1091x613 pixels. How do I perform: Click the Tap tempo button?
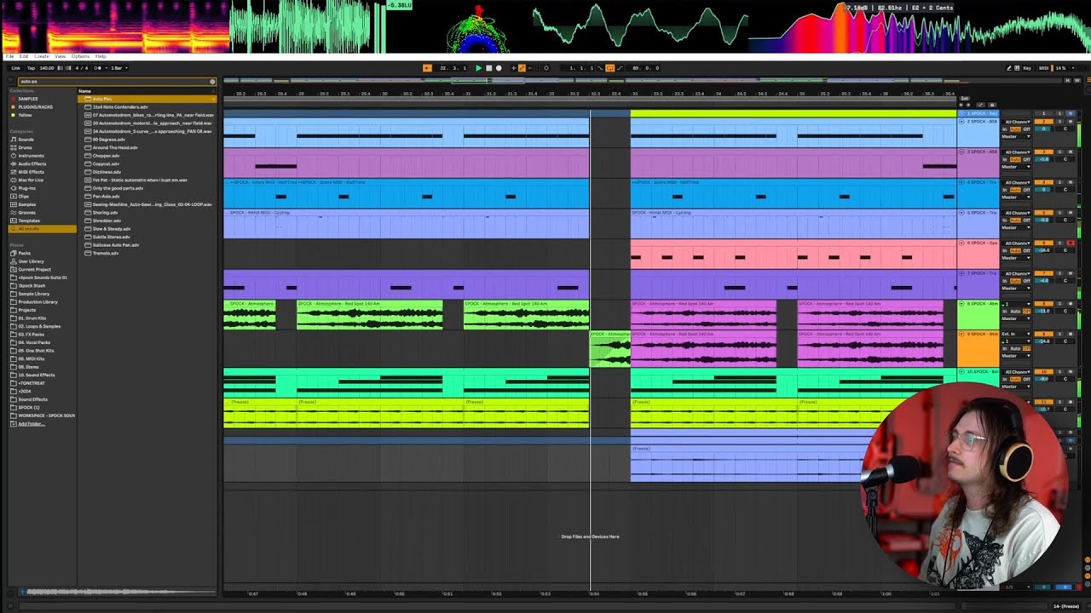(x=31, y=68)
